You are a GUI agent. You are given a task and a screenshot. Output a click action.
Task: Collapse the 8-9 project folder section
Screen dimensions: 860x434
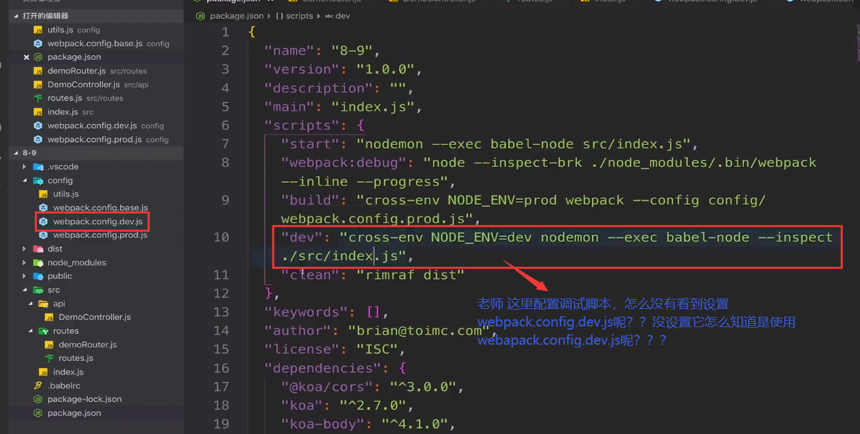pos(16,153)
